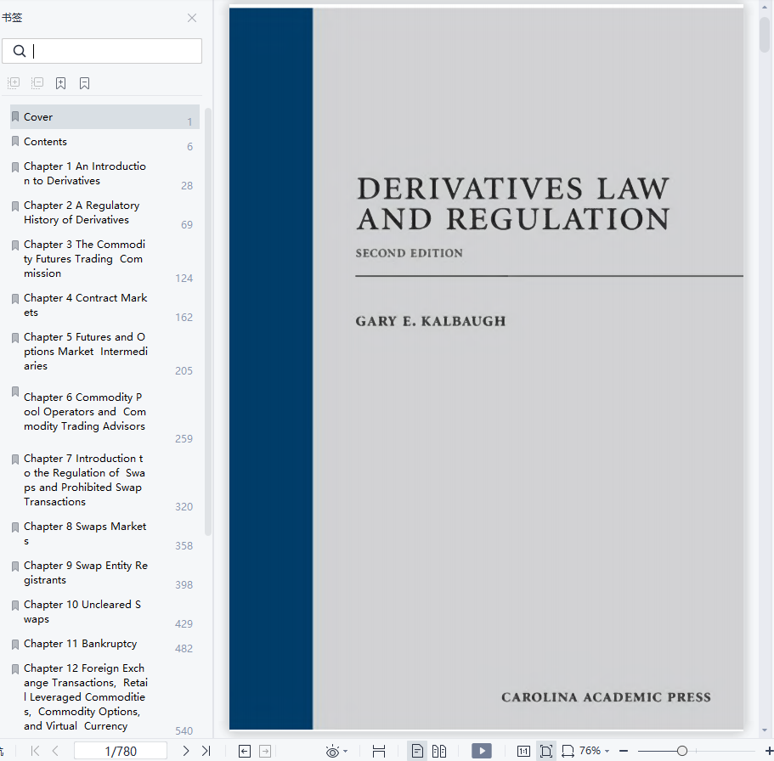Open Chapter 10 Uncleared Swaps bookmark
The width and height of the screenshot is (774, 761).
click(x=105, y=612)
